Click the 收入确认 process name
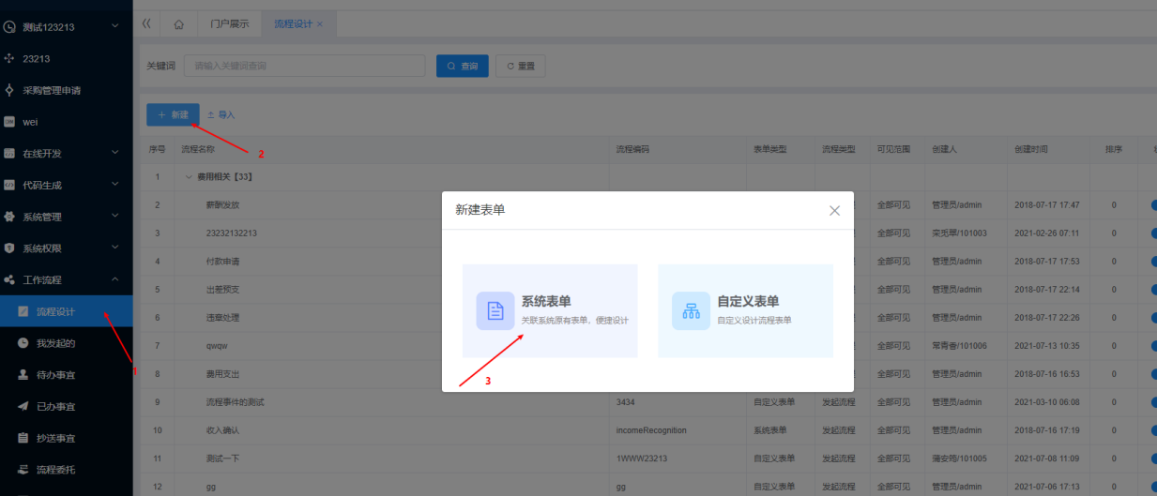1157x496 pixels. (x=223, y=430)
